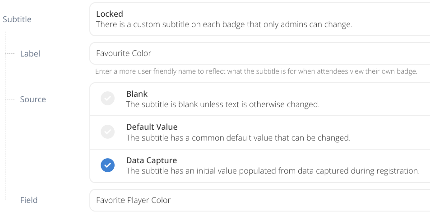
Task: Click the user friendly name help text
Action: 256,71
